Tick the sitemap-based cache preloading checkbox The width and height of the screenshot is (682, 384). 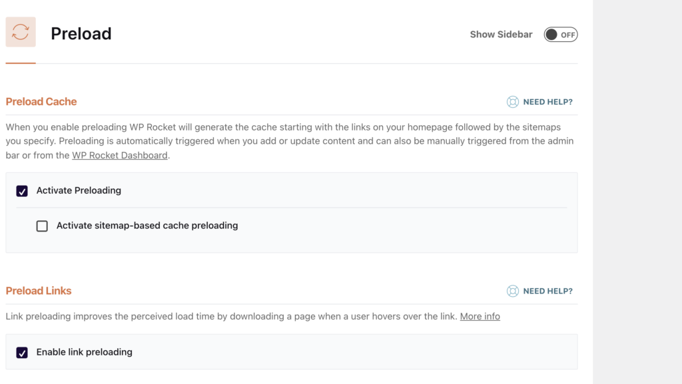[42, 226]
